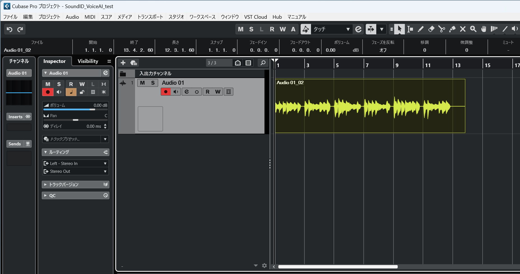520x274 pixels.
Task: Select the Zoom magnifier tool
Action: pos(473,29)
